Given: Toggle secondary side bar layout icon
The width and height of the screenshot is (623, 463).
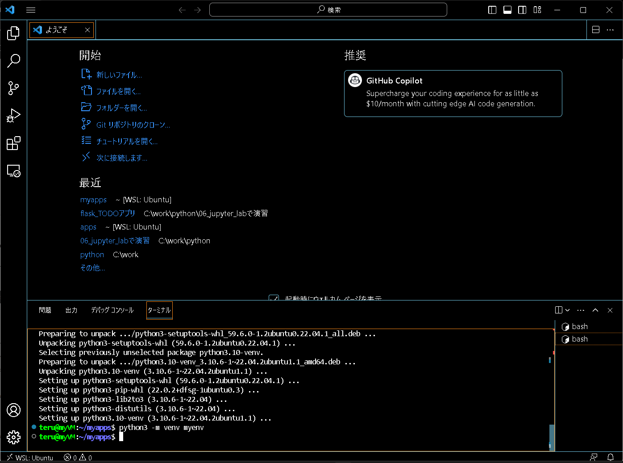Looking at the screenshot, I should click(x=522, y=10).
